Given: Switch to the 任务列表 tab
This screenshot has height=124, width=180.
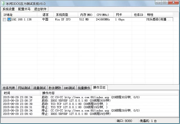Looking at the screenshot, I should click(9, 88).
